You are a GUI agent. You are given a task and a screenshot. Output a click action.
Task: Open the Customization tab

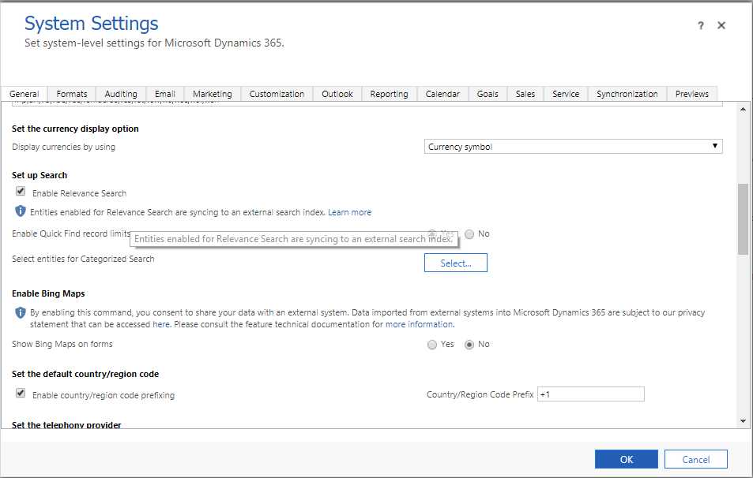[277, 94]
